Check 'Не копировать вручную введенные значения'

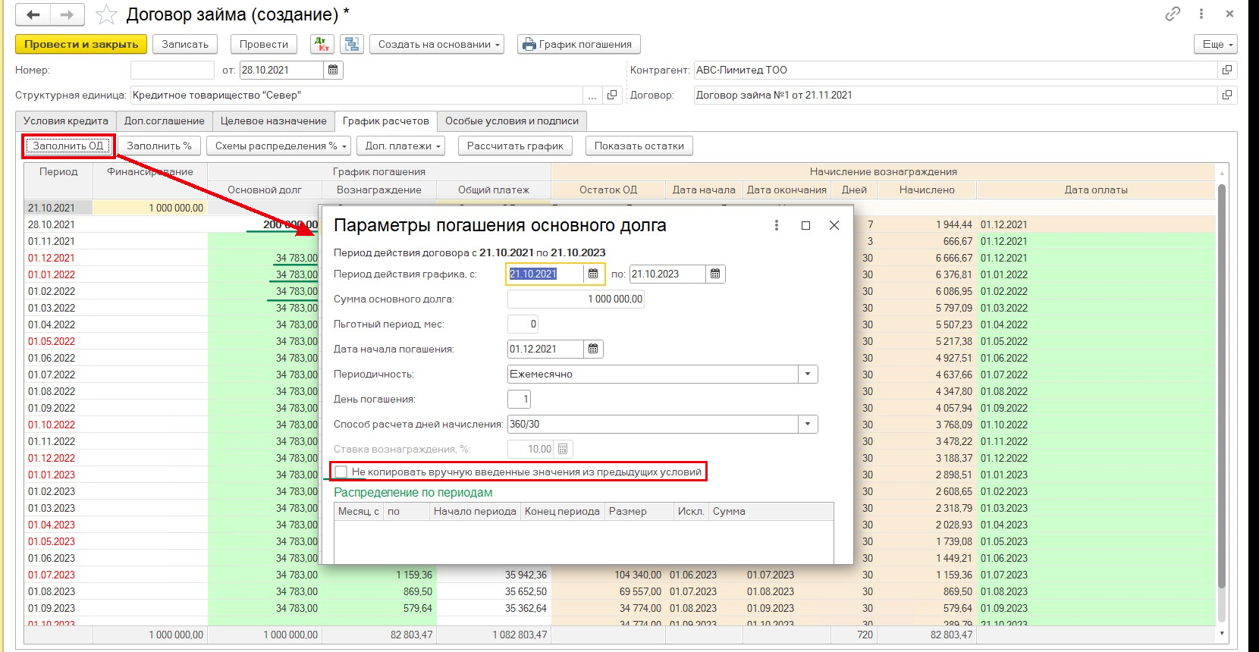point(341,472)
